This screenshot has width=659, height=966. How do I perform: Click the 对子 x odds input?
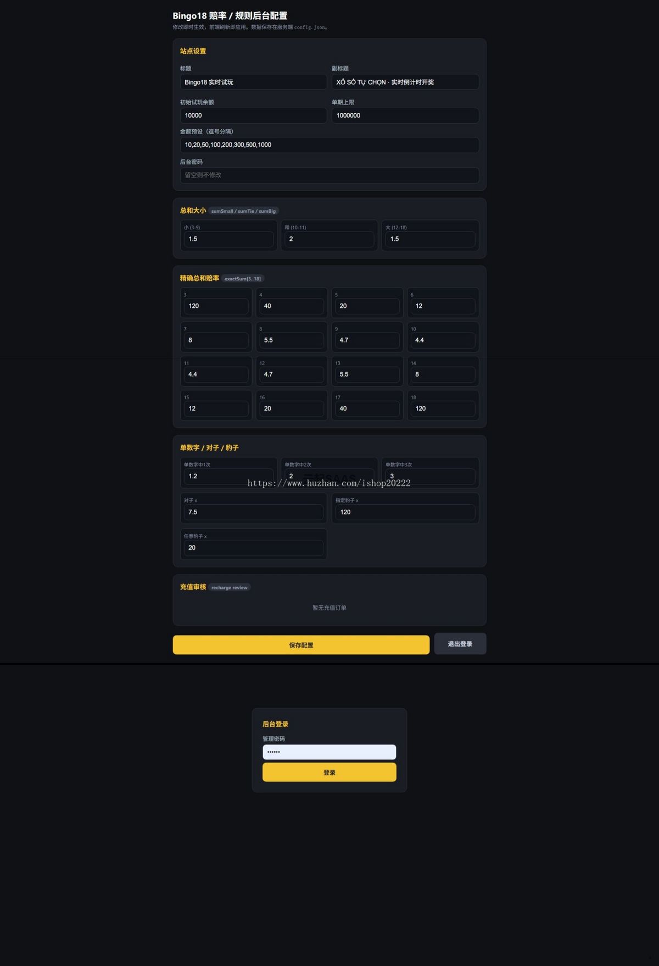click(253, 512)
